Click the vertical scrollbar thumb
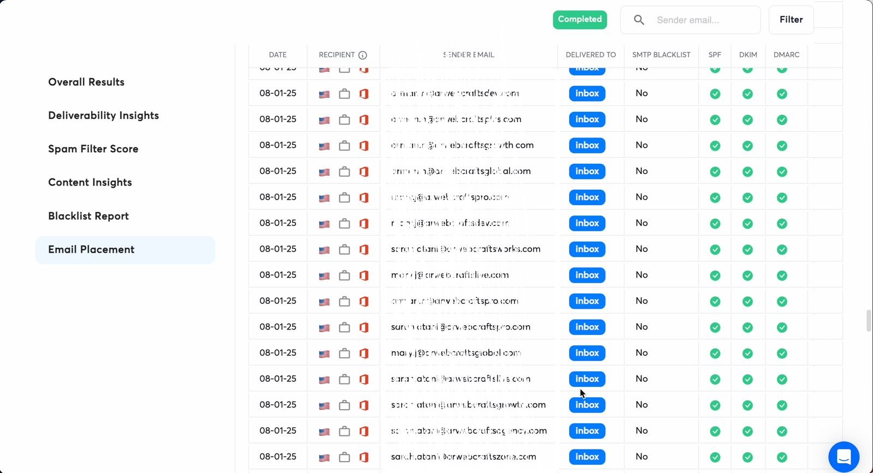The width and height of the screenshot is (873, 473). pos(869,320)
